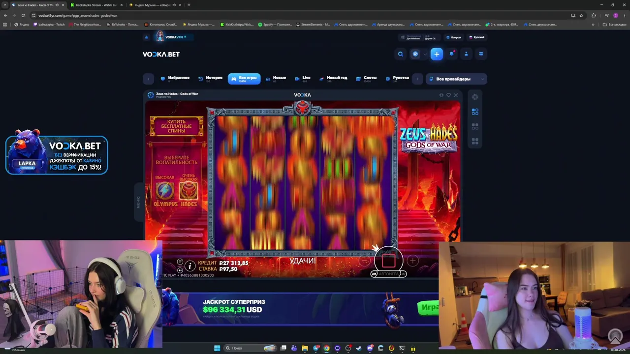
Task: Select the Live category tab
Action: [303, 78]
